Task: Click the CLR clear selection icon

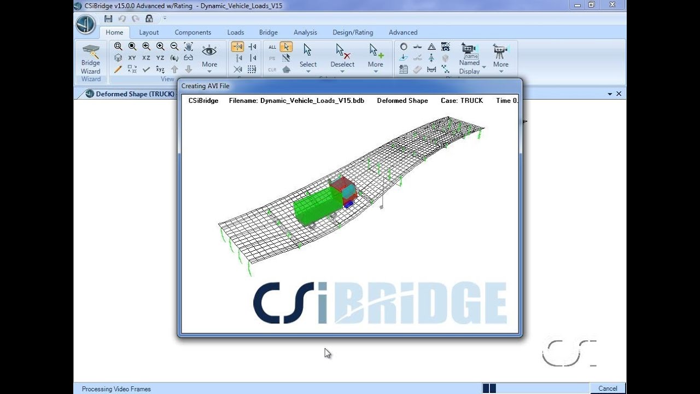Action: point(272,69)
